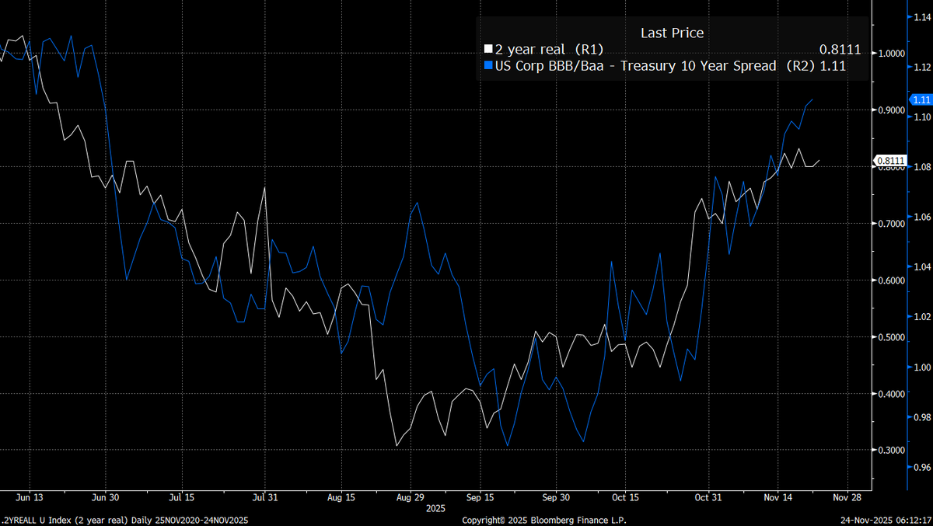Viewport: 933px width, 526px height.
Task: Click the Oct 31 date label
Action: click(708, 498)
